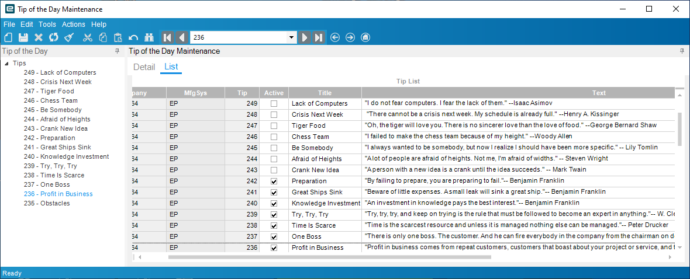
Task: Click the Refresh arrows icon
Action: click(x=54, y=37)
